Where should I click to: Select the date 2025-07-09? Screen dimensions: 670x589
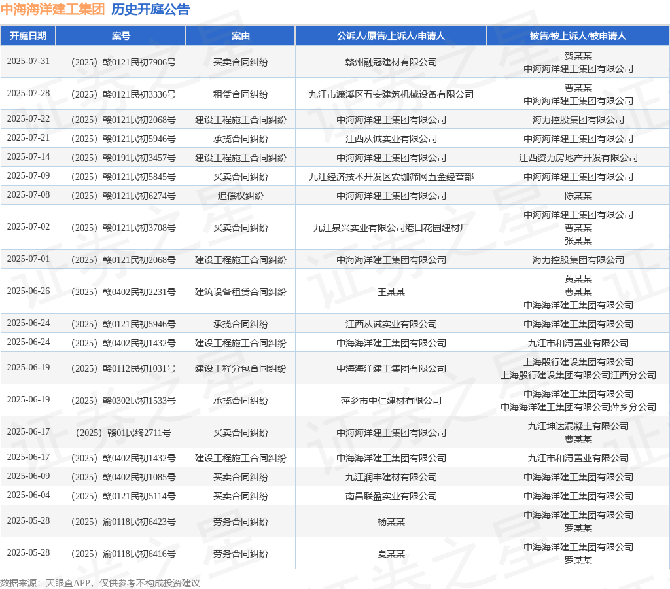coord(28,175)
